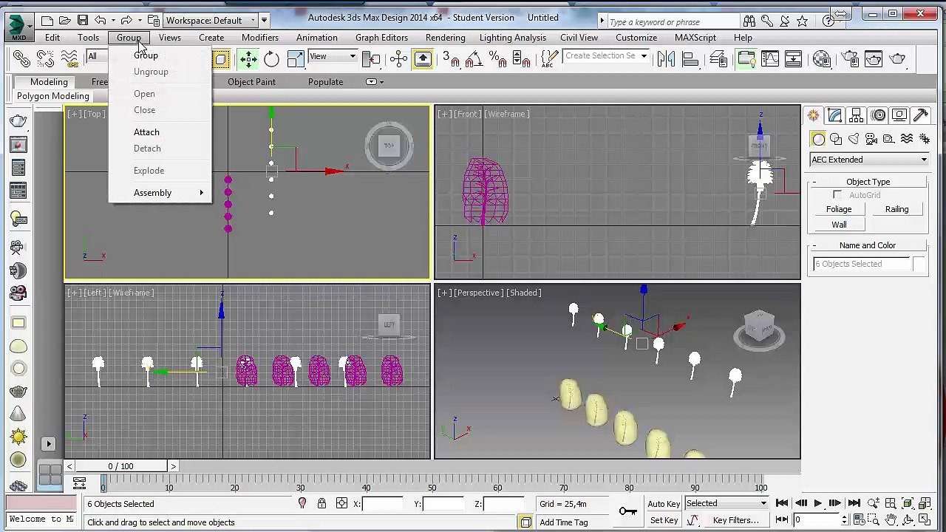Screen dimensions: 946x532
Task: Toggle the AutoGrid checkbox
Action: (837, 195)
